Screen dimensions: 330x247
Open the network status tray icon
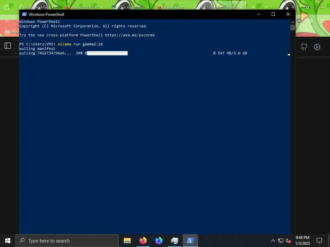click(281, 241)
